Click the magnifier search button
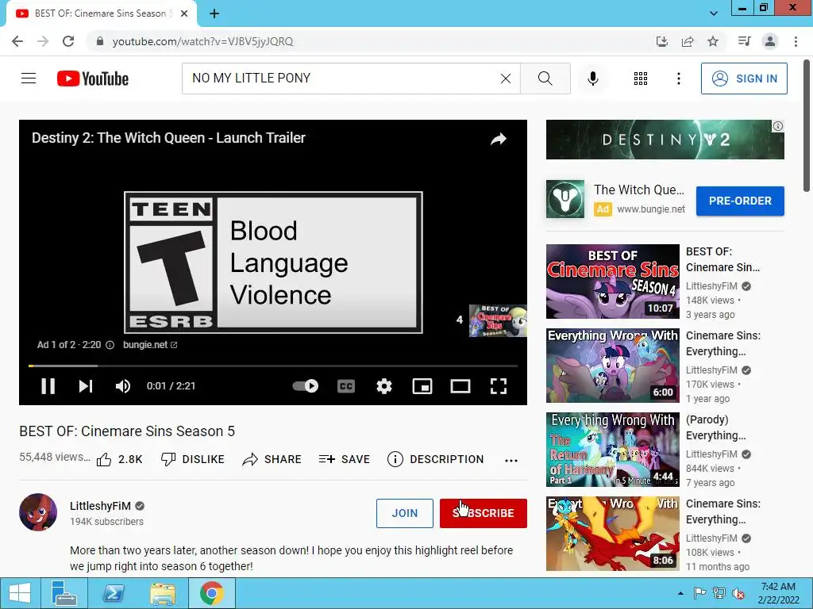 tap(545, 79)
